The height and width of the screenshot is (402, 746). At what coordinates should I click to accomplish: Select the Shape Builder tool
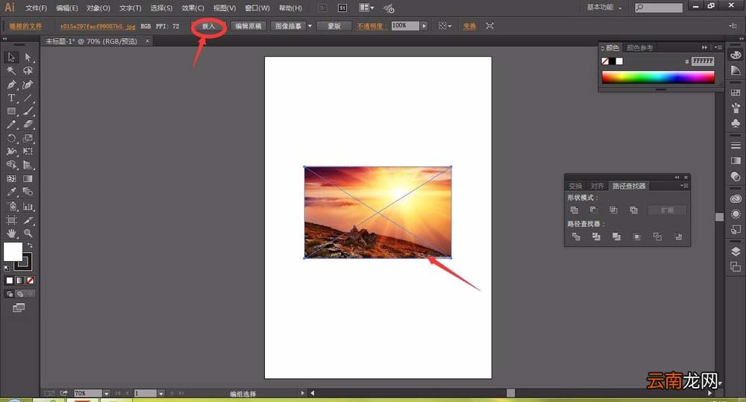click(x=11, y=165)
